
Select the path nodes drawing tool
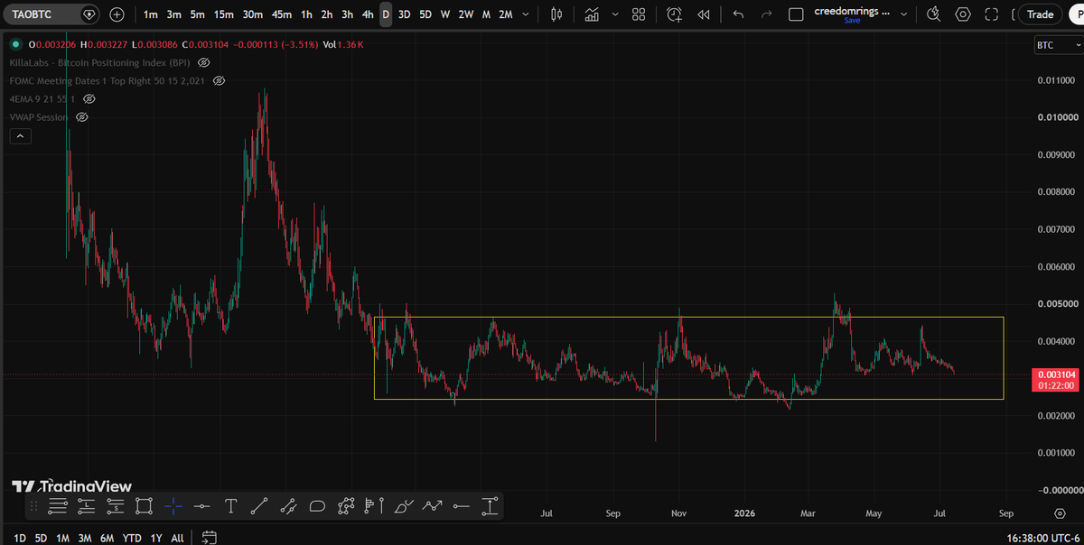[346, 505]
